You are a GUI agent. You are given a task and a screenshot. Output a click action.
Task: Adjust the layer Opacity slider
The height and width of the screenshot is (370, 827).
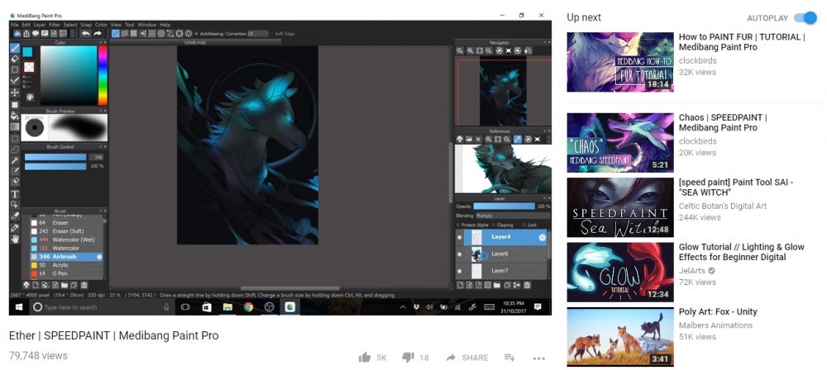point(504,206)
